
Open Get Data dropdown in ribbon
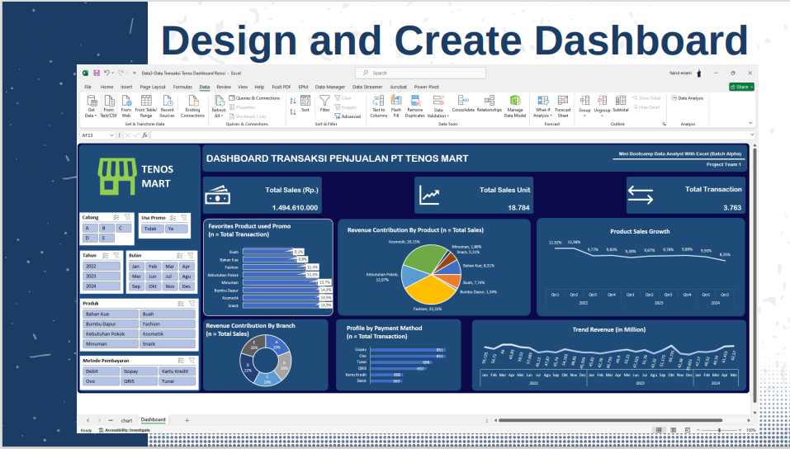(91, 106)
